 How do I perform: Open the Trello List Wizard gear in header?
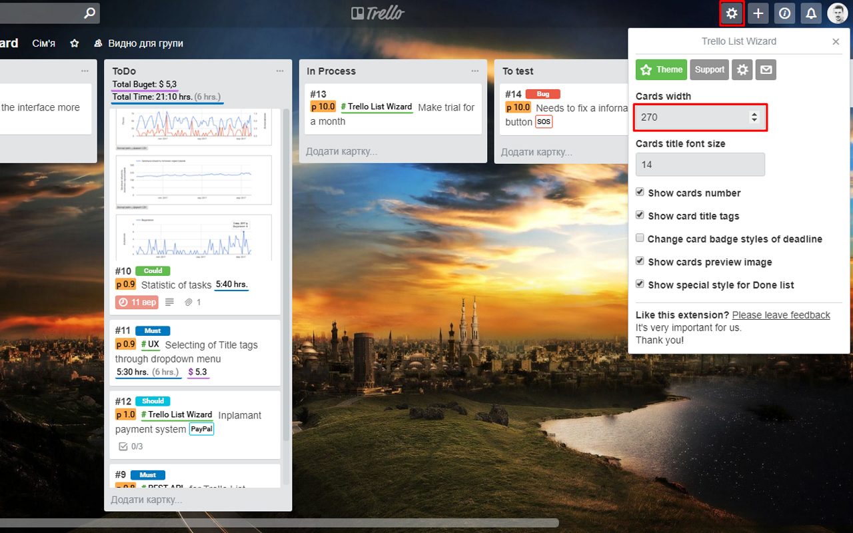[732, 13]
